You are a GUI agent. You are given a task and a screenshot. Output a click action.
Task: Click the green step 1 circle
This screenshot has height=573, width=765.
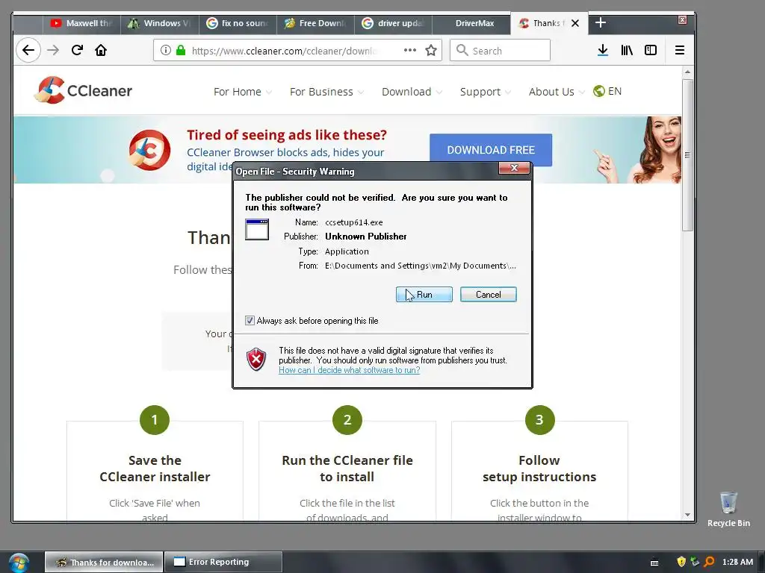click(x=154, y=419)
